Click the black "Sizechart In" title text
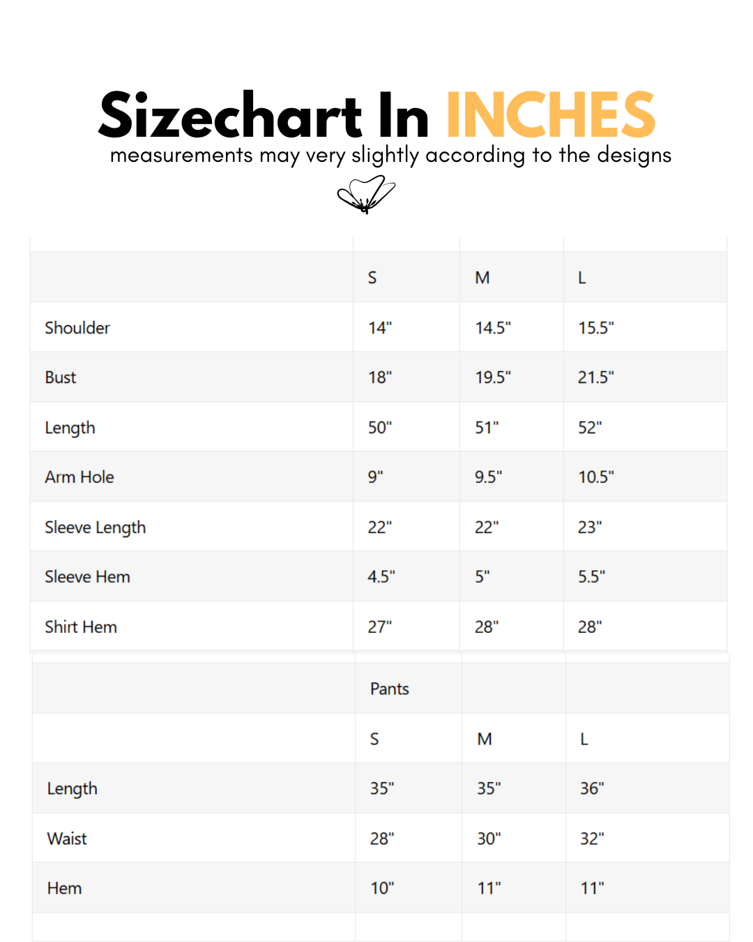753x942 pixels. point(264,116)
